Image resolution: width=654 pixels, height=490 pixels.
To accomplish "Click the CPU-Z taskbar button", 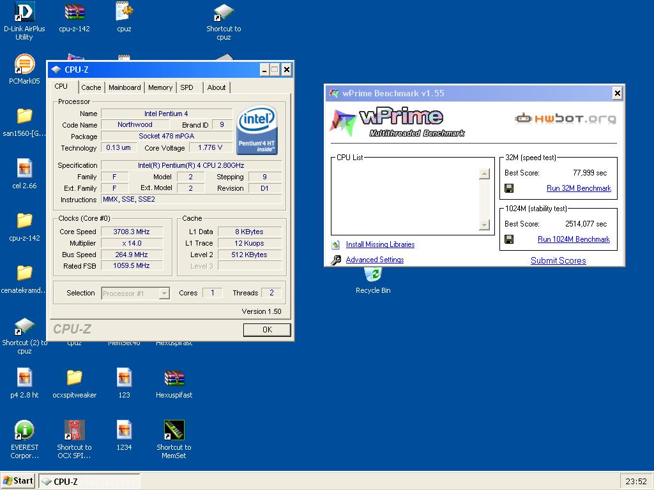I will point(89,481).
